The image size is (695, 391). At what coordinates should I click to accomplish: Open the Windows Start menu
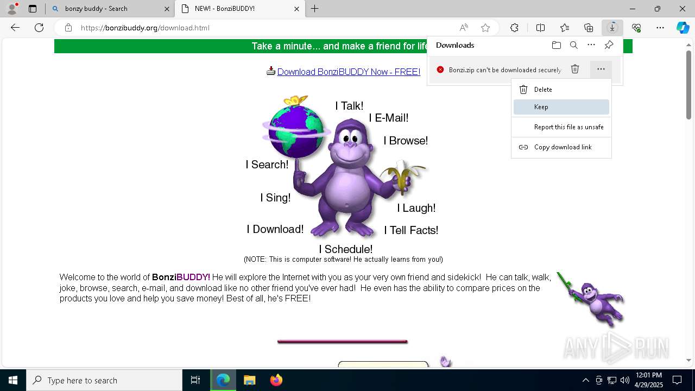click(x=13, y=380)
